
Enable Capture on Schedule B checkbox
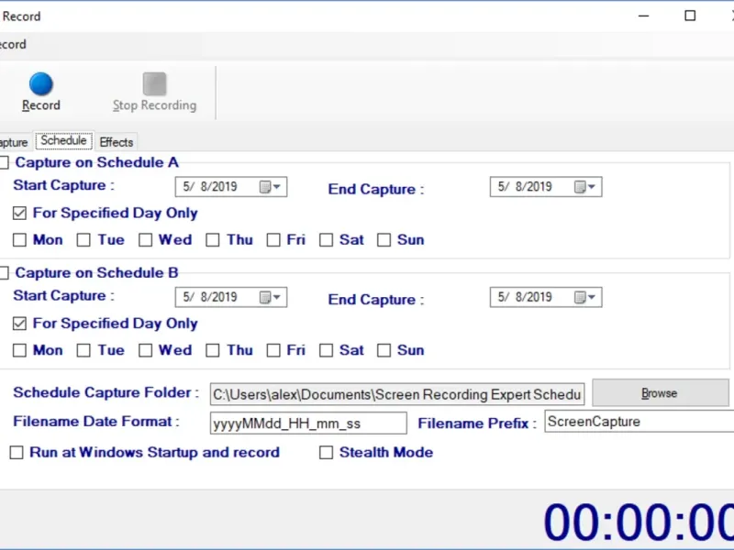click(5, 273)
